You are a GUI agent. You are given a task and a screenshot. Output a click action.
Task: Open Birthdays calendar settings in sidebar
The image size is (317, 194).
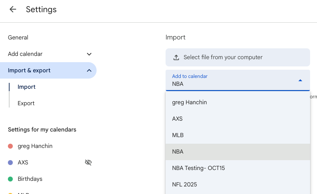pyautogui.click(x=30, y=179)
